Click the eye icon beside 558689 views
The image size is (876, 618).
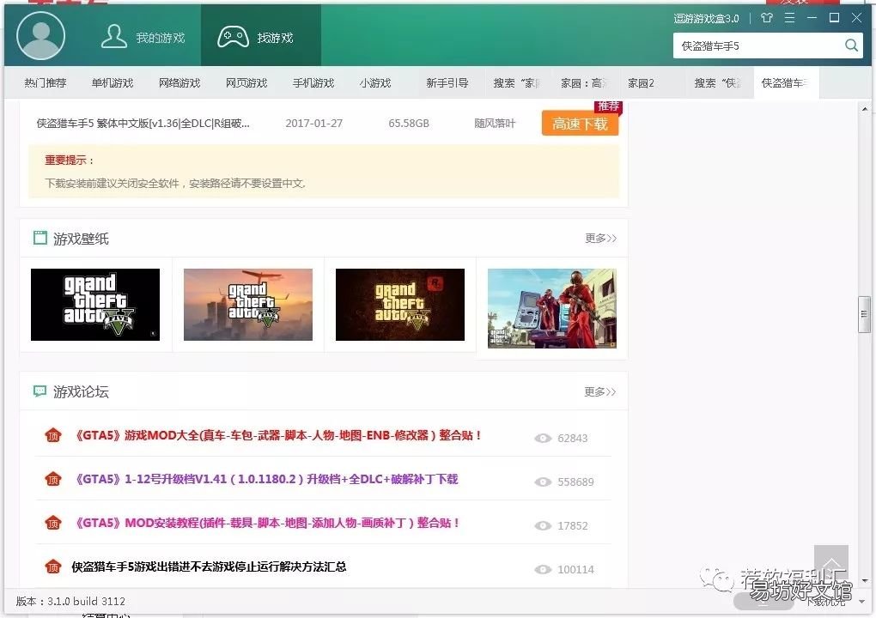click(x=543, y=482)
